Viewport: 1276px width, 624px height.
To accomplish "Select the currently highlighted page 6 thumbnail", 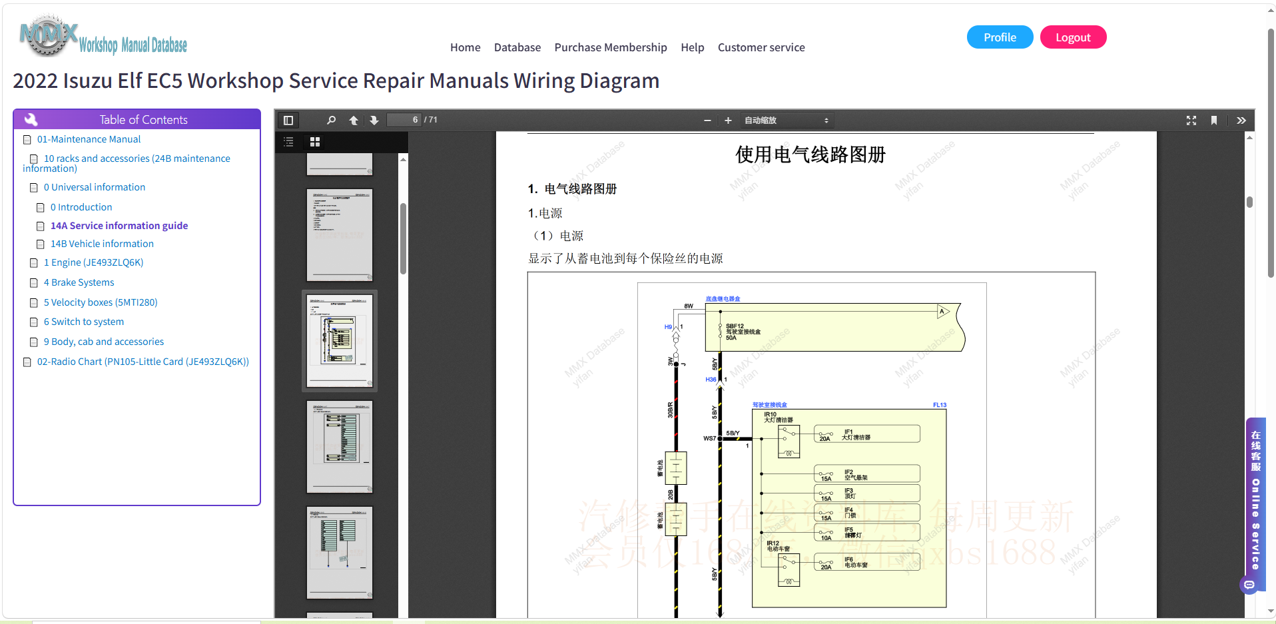I will point(340,341).
